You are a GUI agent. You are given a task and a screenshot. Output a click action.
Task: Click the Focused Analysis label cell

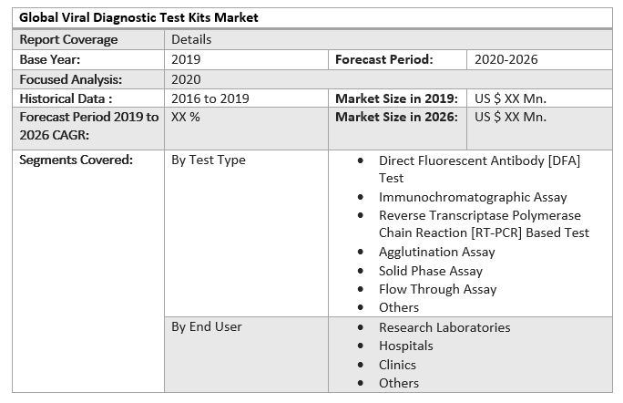70,79
